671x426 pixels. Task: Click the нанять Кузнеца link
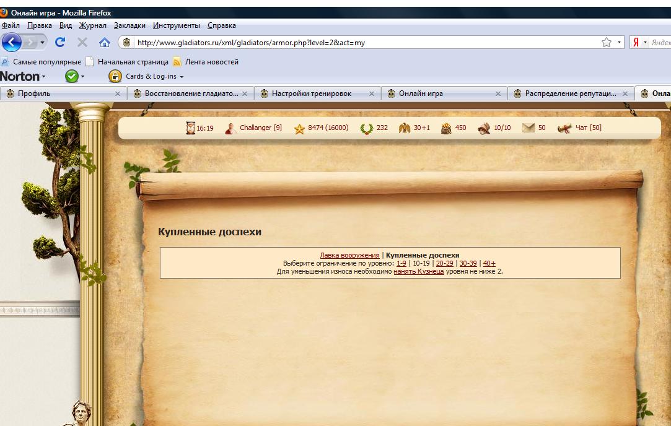click(418, 271)
